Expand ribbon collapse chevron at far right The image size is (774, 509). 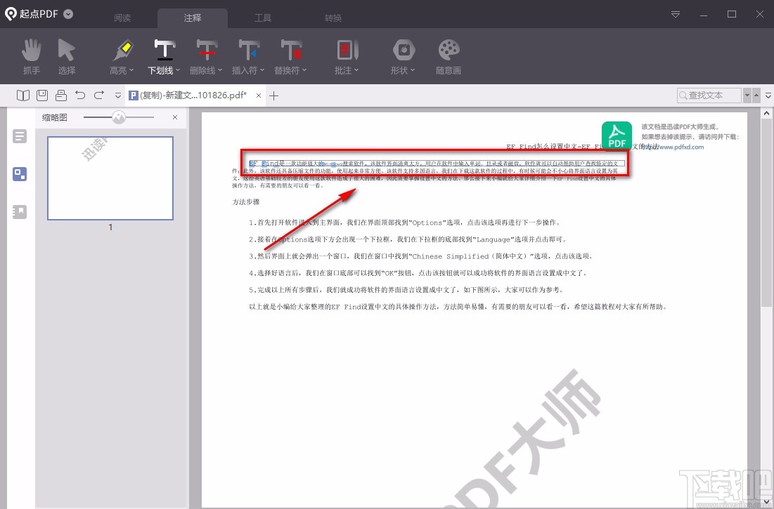pos(768,95)
